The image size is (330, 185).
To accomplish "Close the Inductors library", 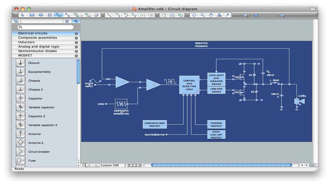I will click(76, 42).
